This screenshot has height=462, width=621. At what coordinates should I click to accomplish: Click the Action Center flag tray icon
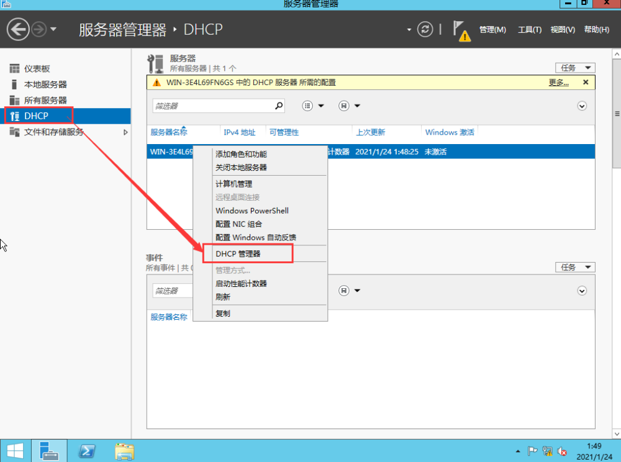coord(532,451)
